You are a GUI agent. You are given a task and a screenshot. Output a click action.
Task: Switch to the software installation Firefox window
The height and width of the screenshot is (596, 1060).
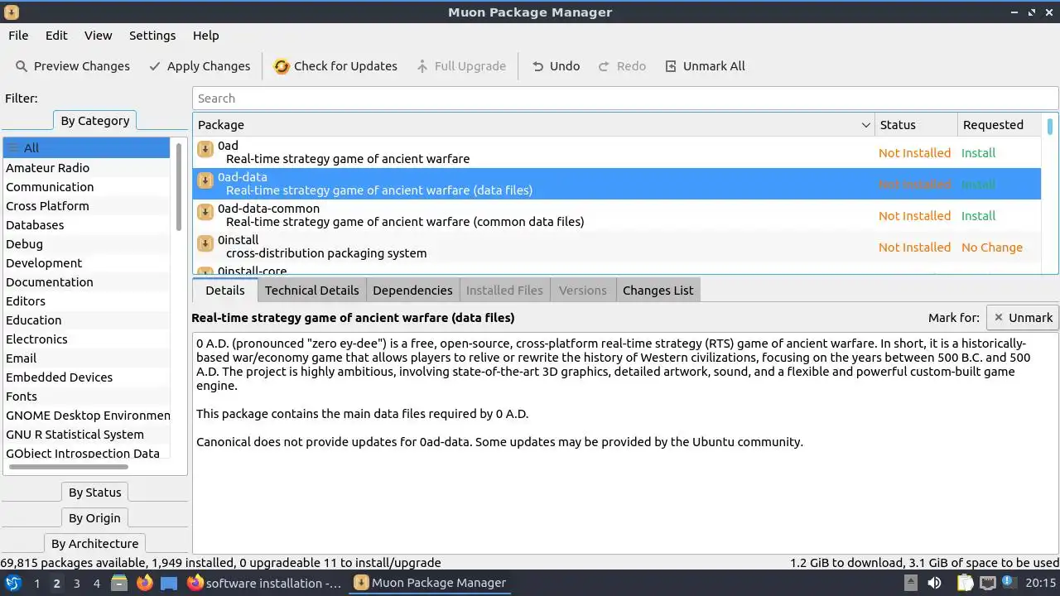coord(265,583)
